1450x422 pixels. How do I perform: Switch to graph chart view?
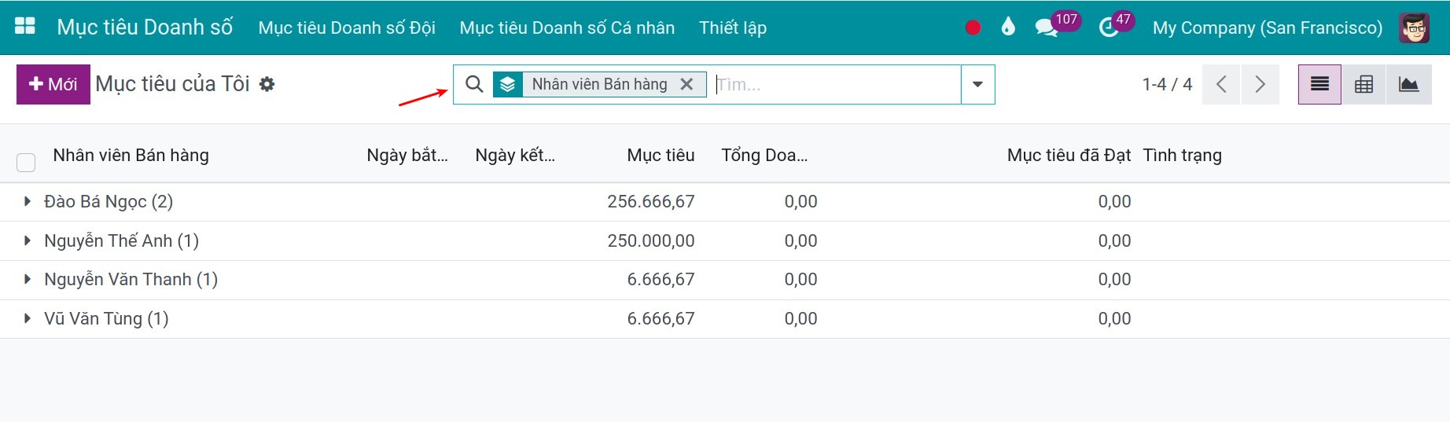[1408, 84]
